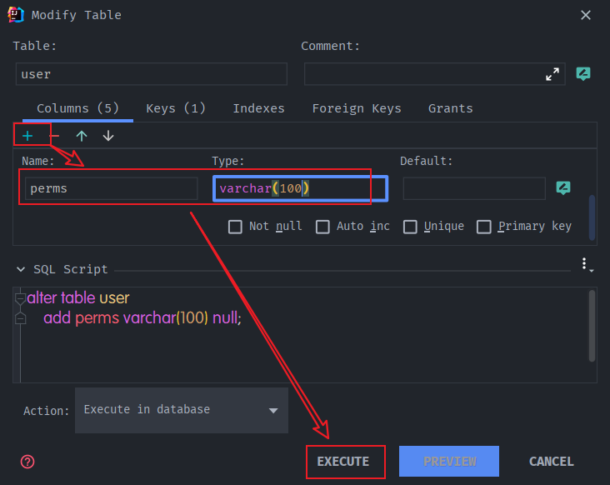Click the green comment icon beside Comment

[583, 74]
